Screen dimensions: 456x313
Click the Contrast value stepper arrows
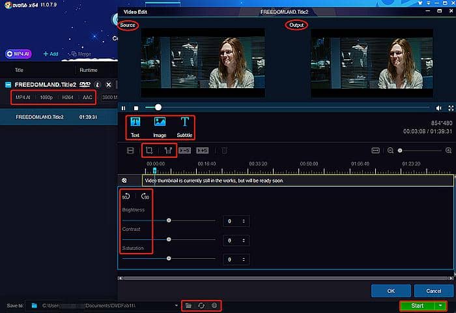[x=244, y=241]
